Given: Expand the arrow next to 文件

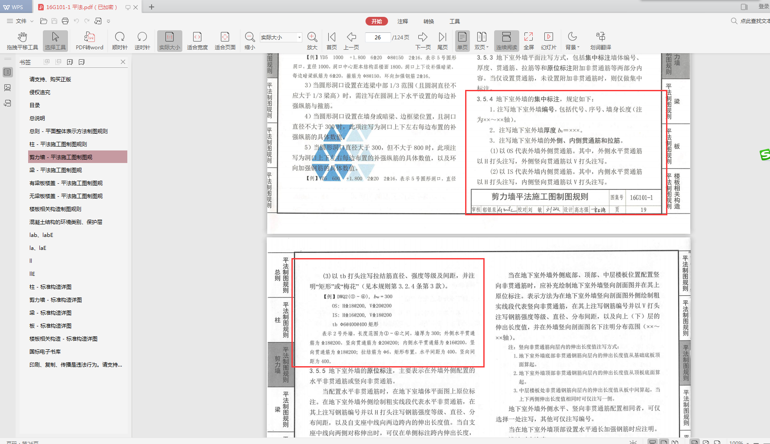Looking at the screenshot, I should 32,21.
